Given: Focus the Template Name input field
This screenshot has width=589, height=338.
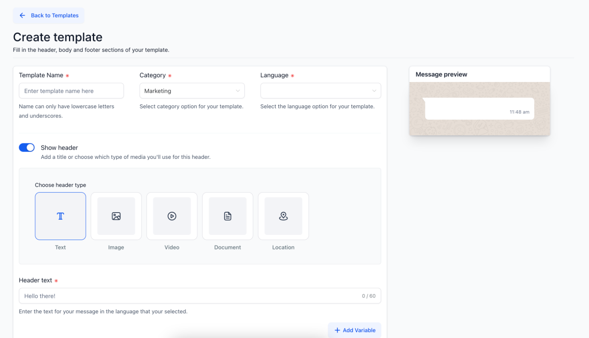Looking at the screenshot, I should tap(71, 91).
